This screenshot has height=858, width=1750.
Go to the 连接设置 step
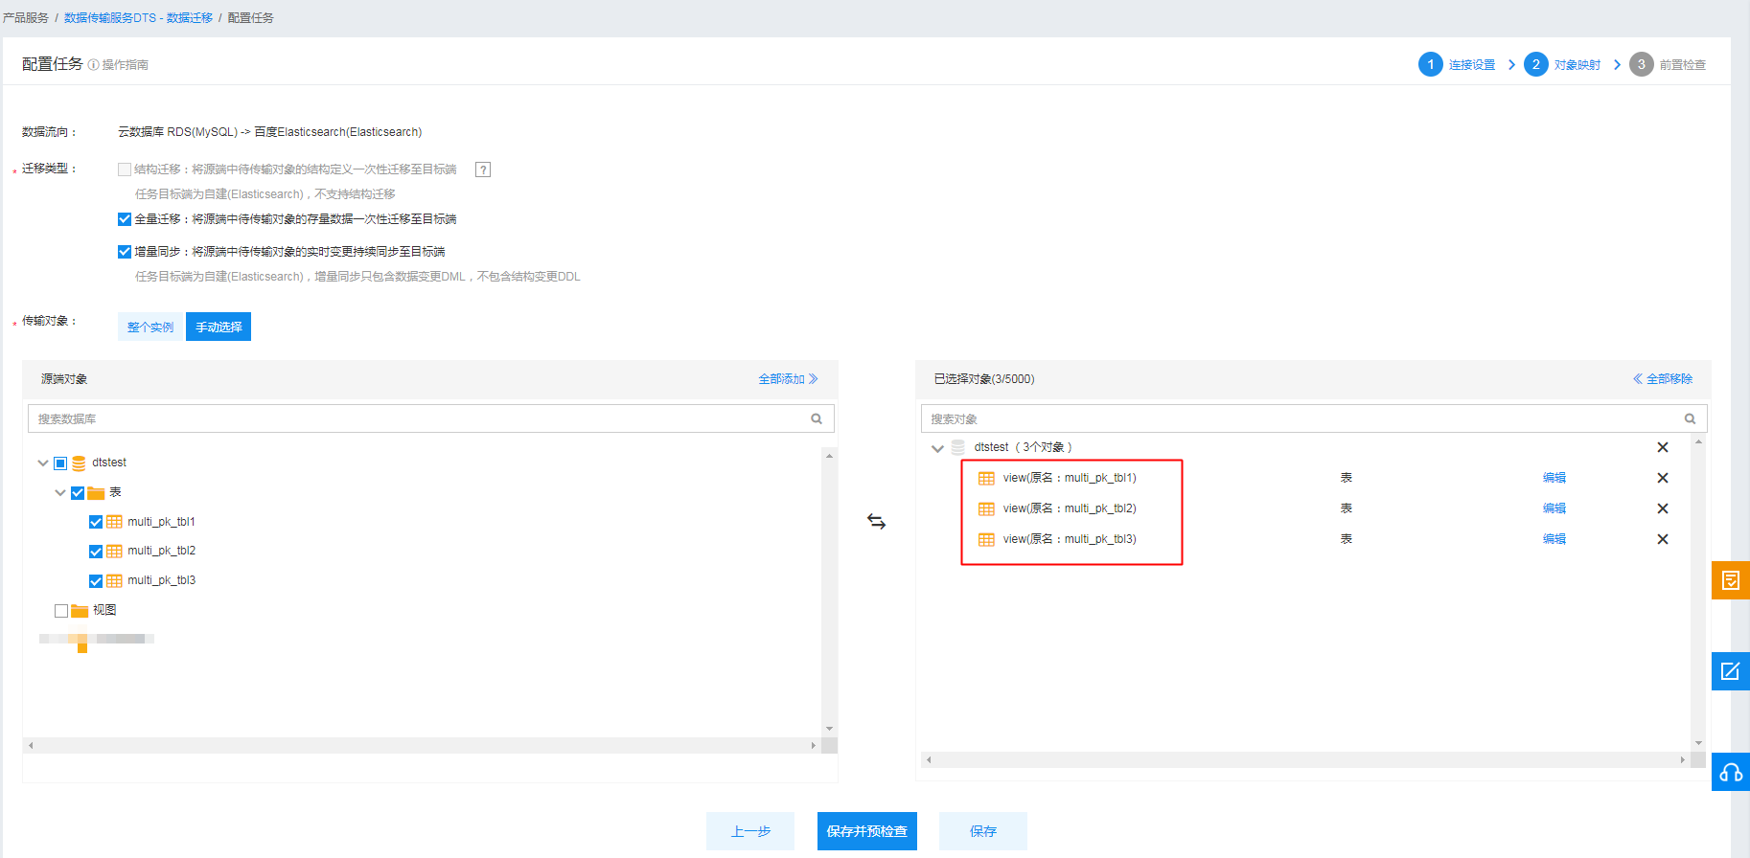pos(1457,64)
